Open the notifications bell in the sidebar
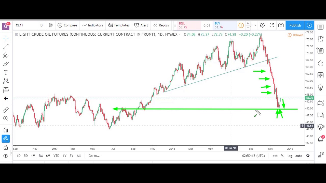This screenshot has height=183, width=326. point(320,139)
